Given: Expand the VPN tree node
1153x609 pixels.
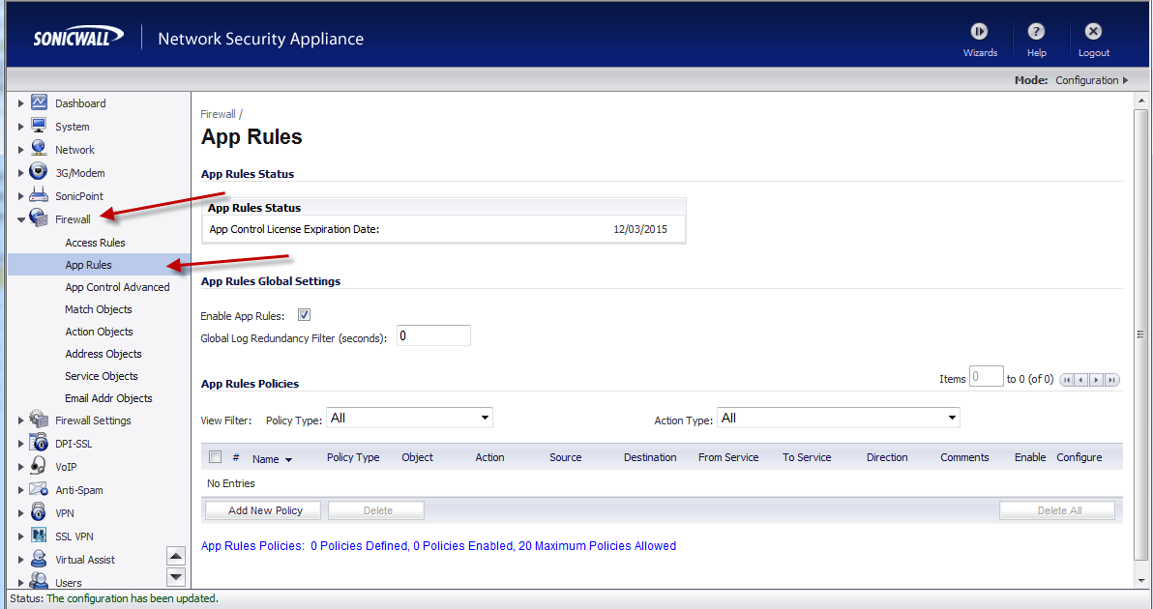Looking at the screenshot, I should (20, 512).
